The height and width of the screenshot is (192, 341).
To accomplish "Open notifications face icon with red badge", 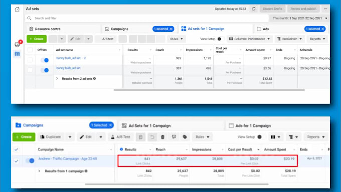I will pos(18,44).
